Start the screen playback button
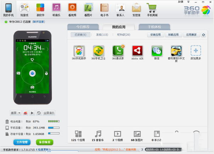Image resolution: width=214 pixels, height=154 pixels. tap(32, 113)
